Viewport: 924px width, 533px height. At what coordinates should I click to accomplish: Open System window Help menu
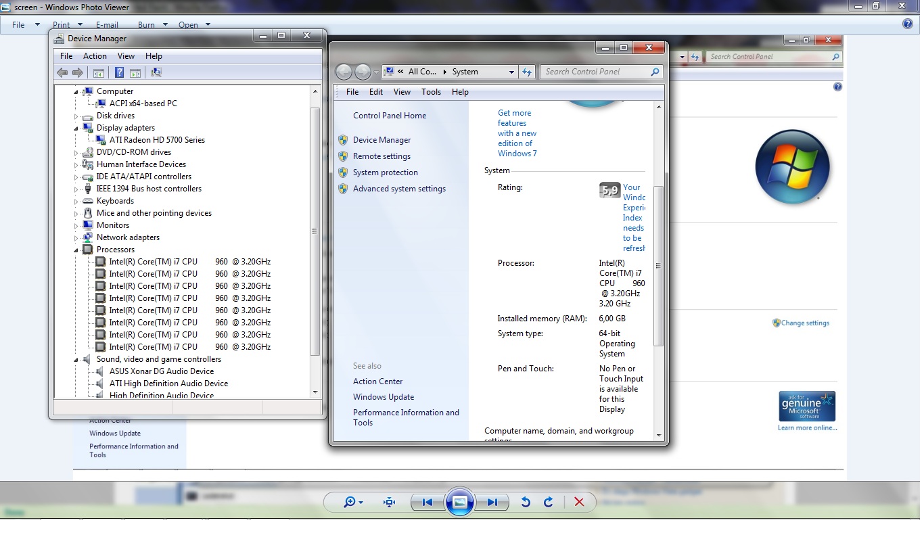click(x=460, y=92)
